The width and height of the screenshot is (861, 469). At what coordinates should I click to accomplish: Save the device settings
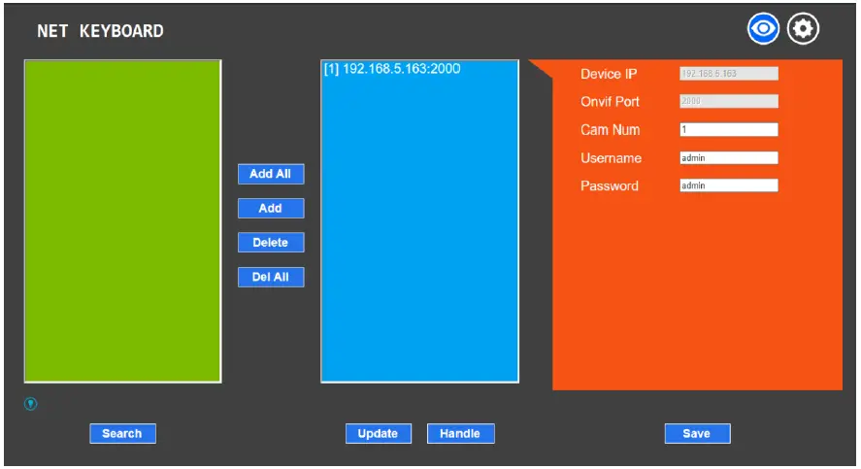(697, 433)
